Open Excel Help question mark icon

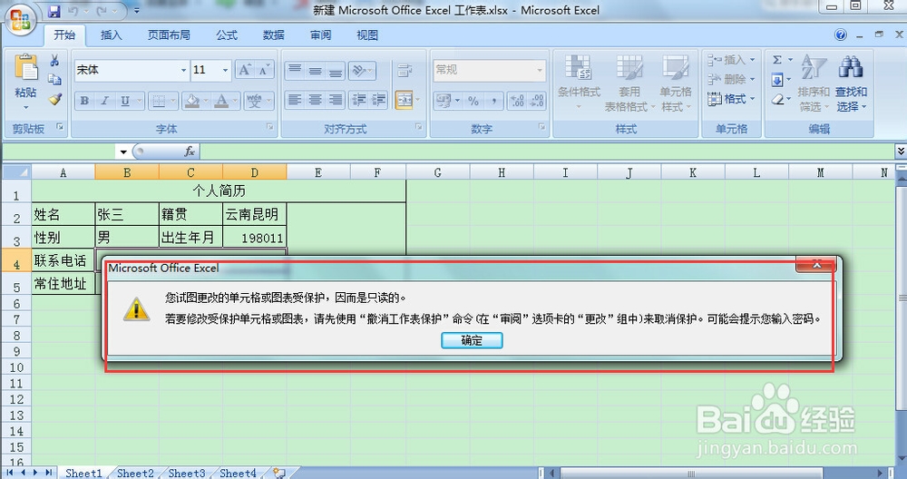[x=841, y=35]
